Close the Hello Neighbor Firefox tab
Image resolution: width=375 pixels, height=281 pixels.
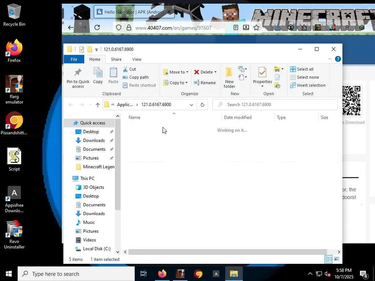[169, 12]
